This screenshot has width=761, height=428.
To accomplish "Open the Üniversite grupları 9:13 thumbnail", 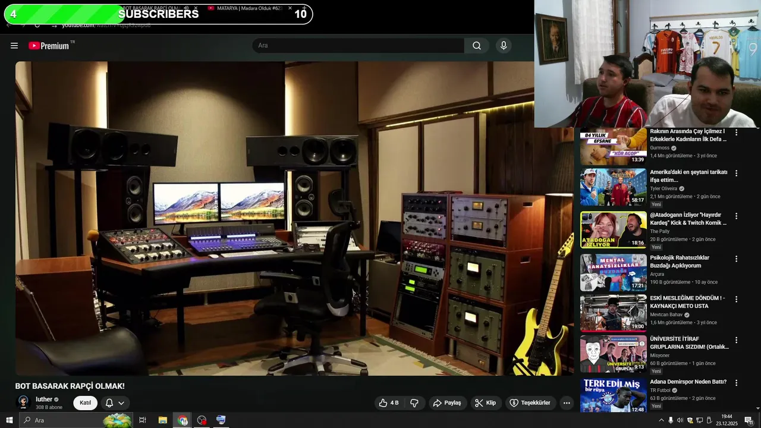I will pyautogui.click(x=614, y=354).
